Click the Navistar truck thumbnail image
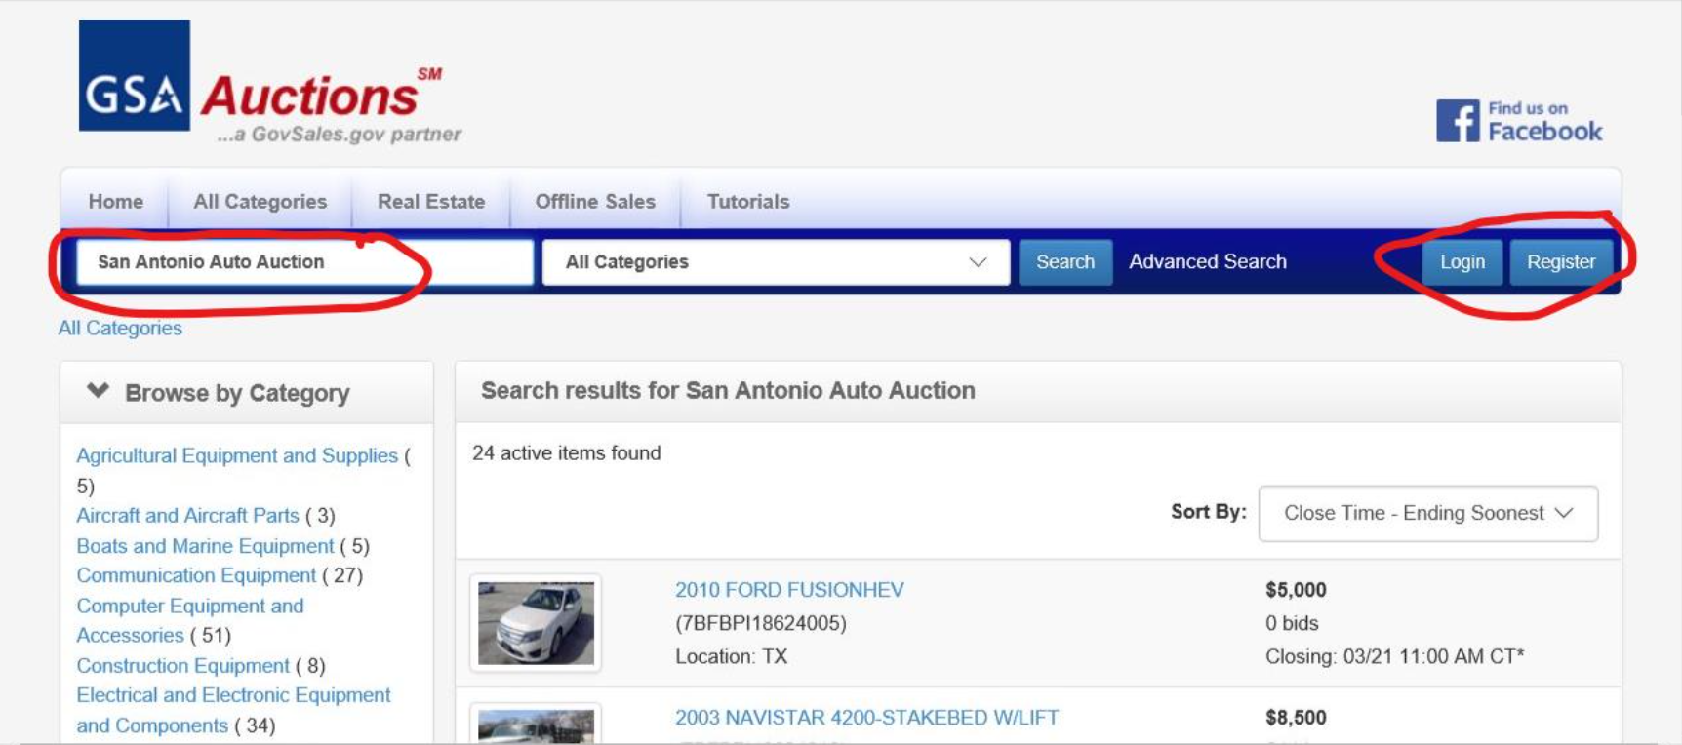The height and width of the screenshot is (745, 1682). 536,725
